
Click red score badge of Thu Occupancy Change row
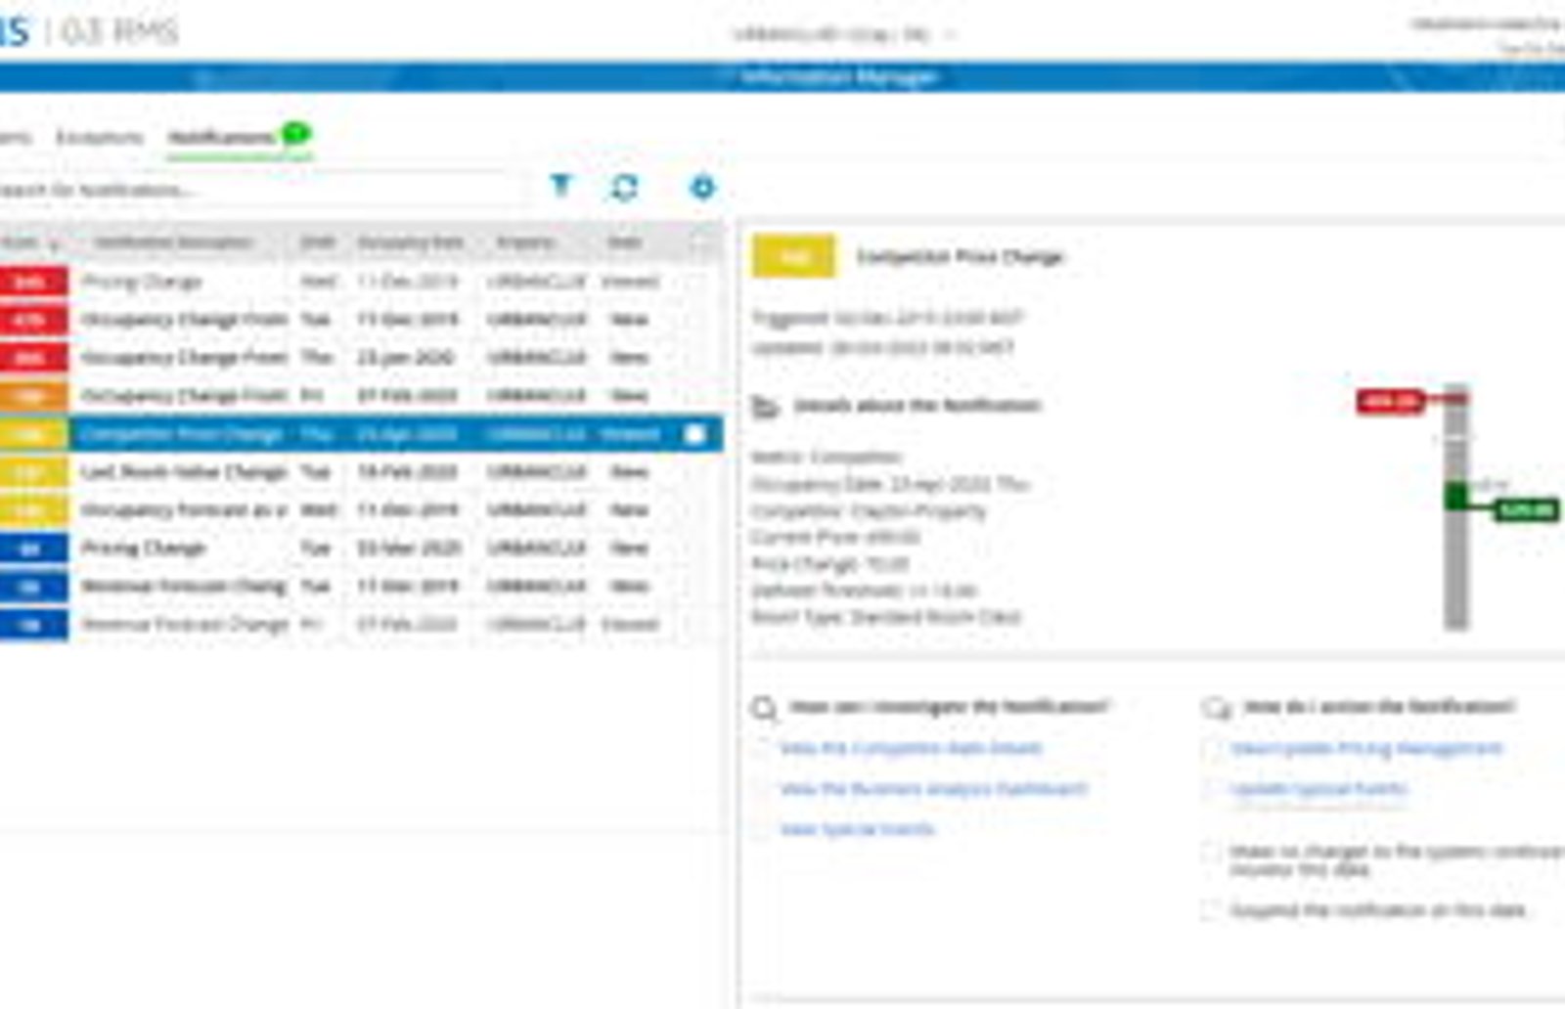tap(33, 358)
